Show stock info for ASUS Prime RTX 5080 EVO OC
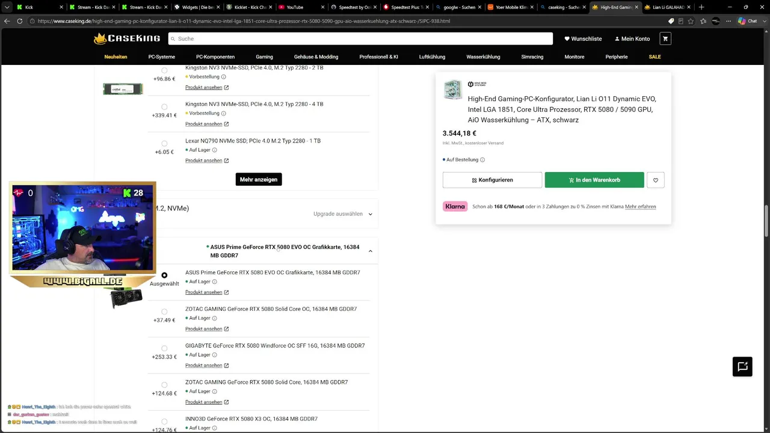Image resolution: width=770 pixels, height=433 pixels. [x=214, y=281]
